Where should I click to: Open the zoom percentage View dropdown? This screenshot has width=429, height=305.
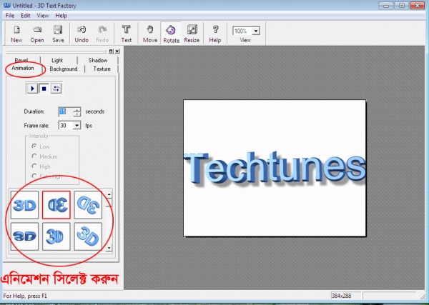(x=256, y=31)
